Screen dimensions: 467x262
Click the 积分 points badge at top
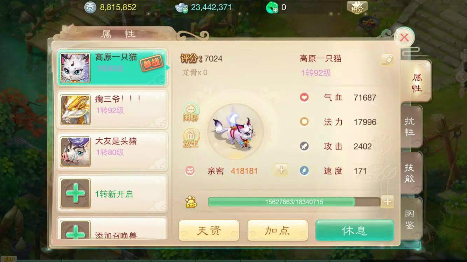(x=357, y=7)
